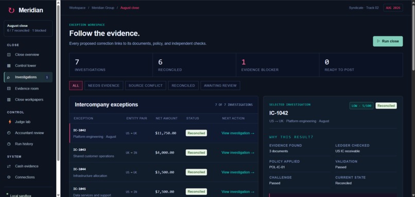The height and width of the screenshot is (197, 415).
Task: Click Syndicate Track 02 label
Action: click(x=364, y=8)
